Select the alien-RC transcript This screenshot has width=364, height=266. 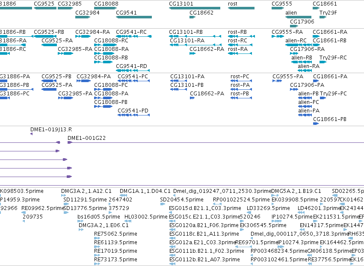click(299, 45)
